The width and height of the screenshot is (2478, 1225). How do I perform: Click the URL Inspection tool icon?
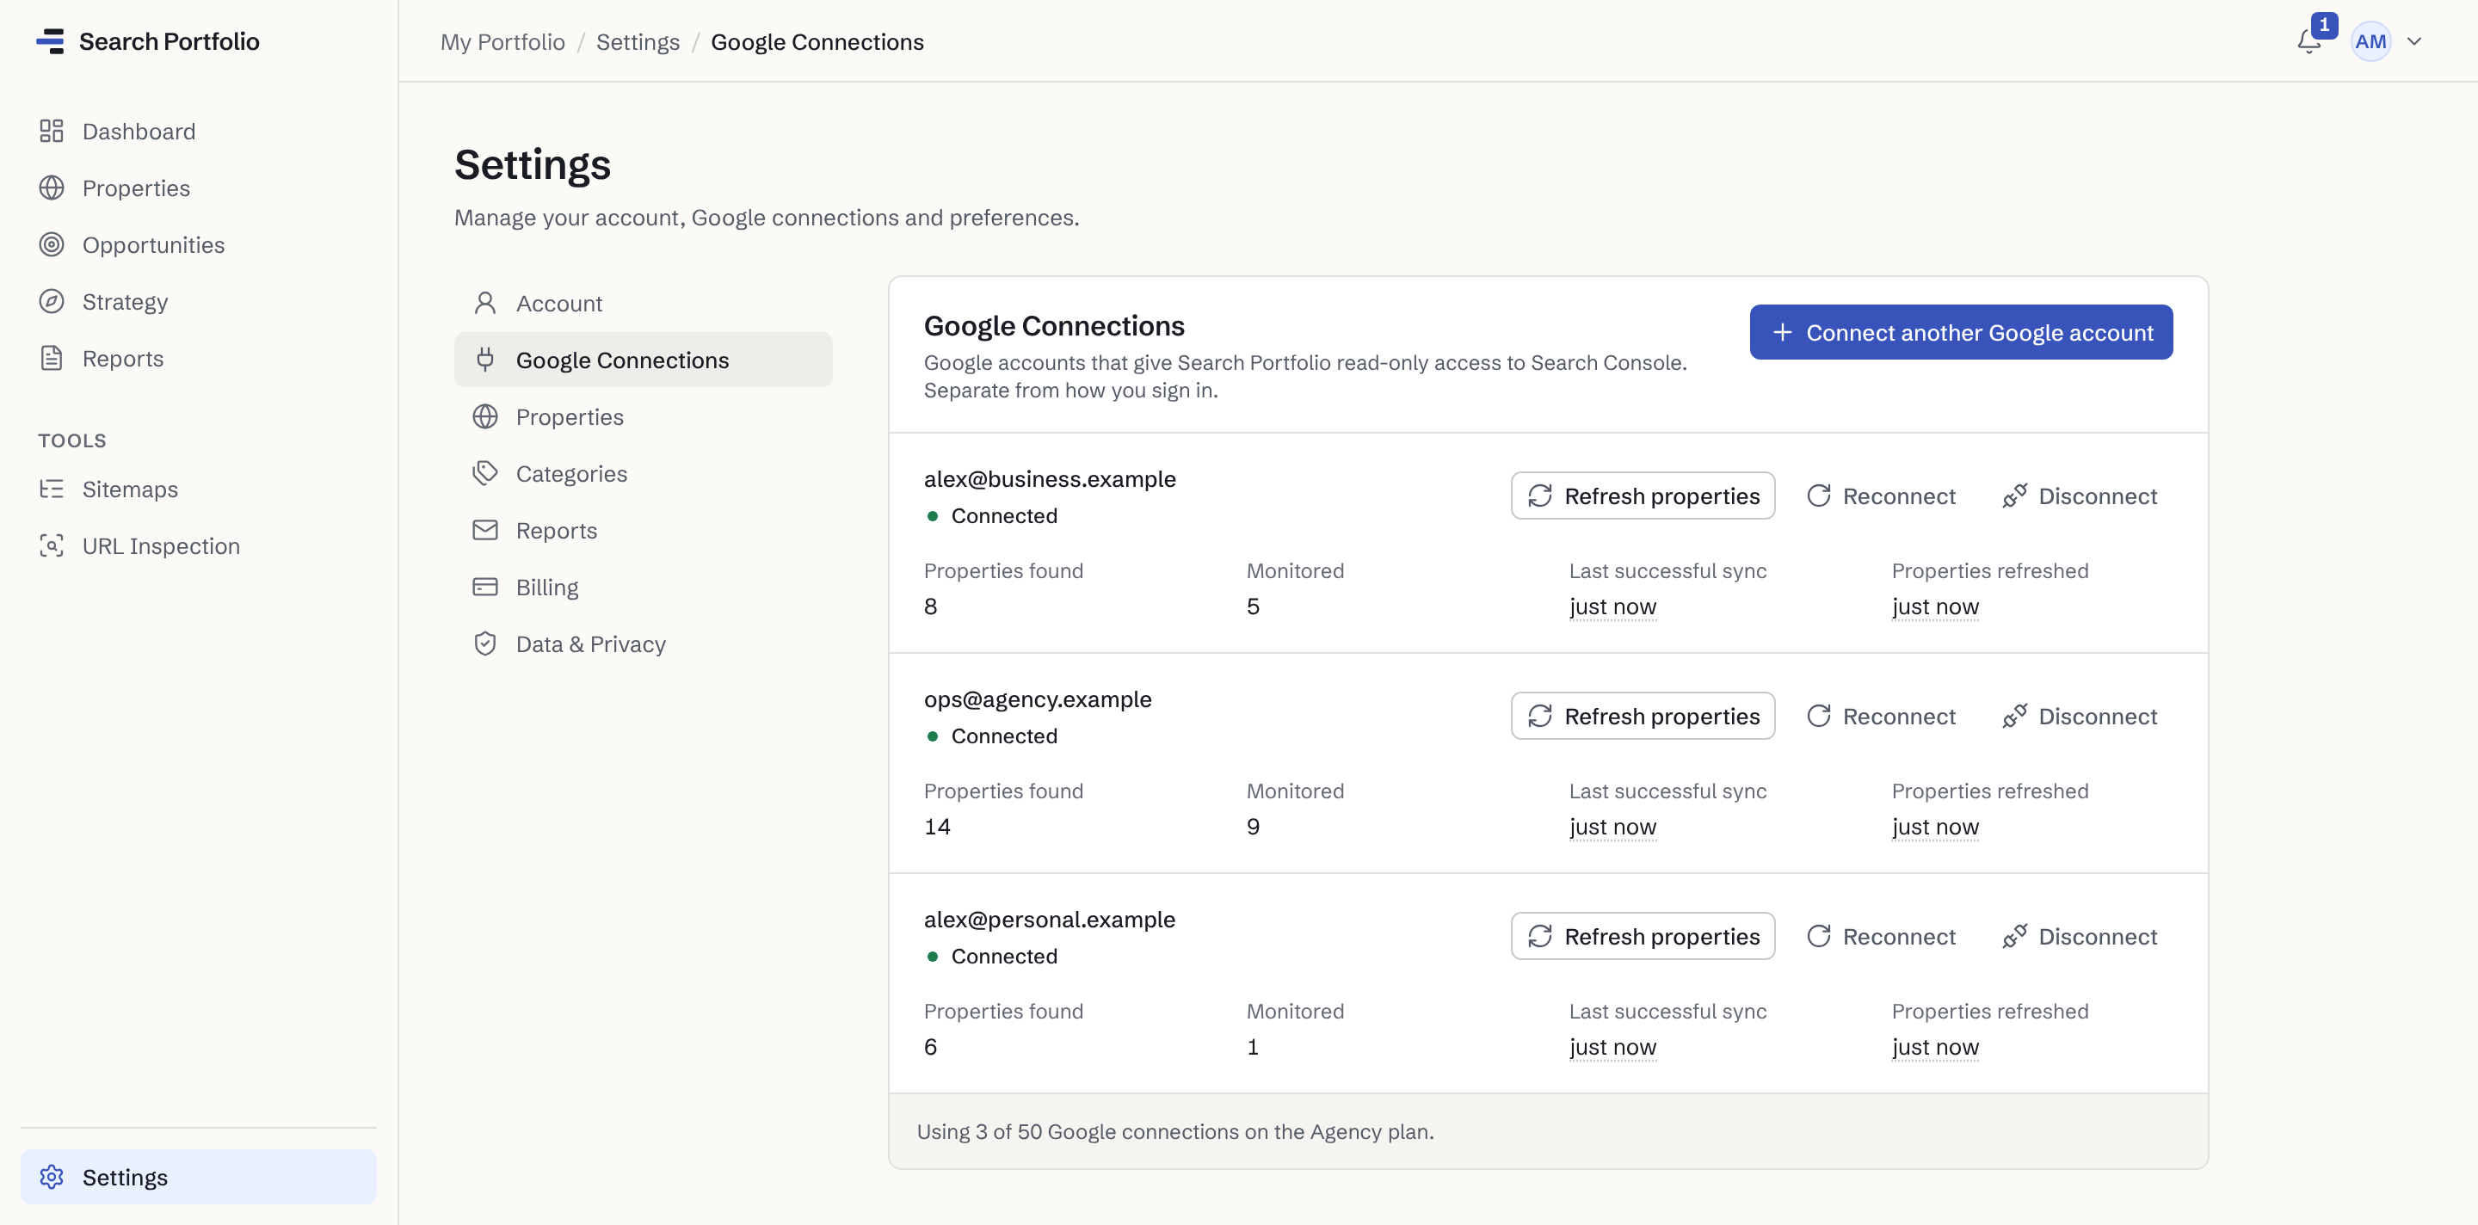[52, 545]
